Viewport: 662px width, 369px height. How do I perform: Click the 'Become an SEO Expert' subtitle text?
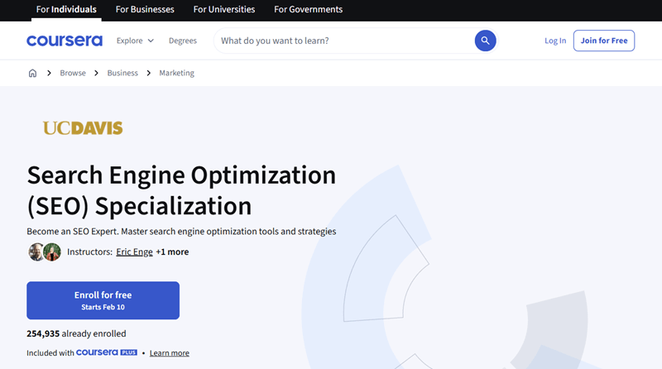(181, 232)
